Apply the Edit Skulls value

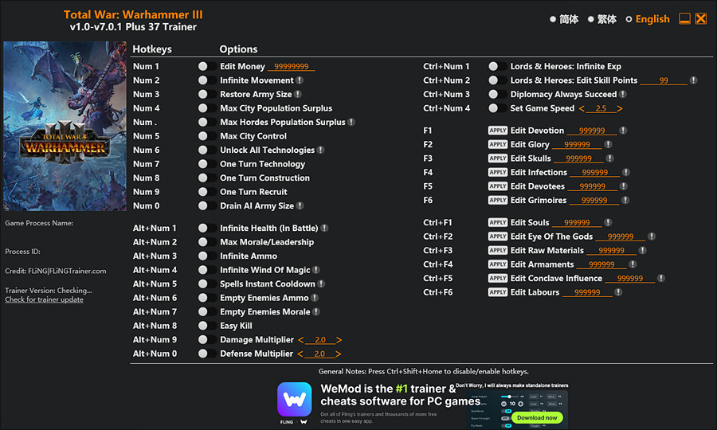[498, 158]
